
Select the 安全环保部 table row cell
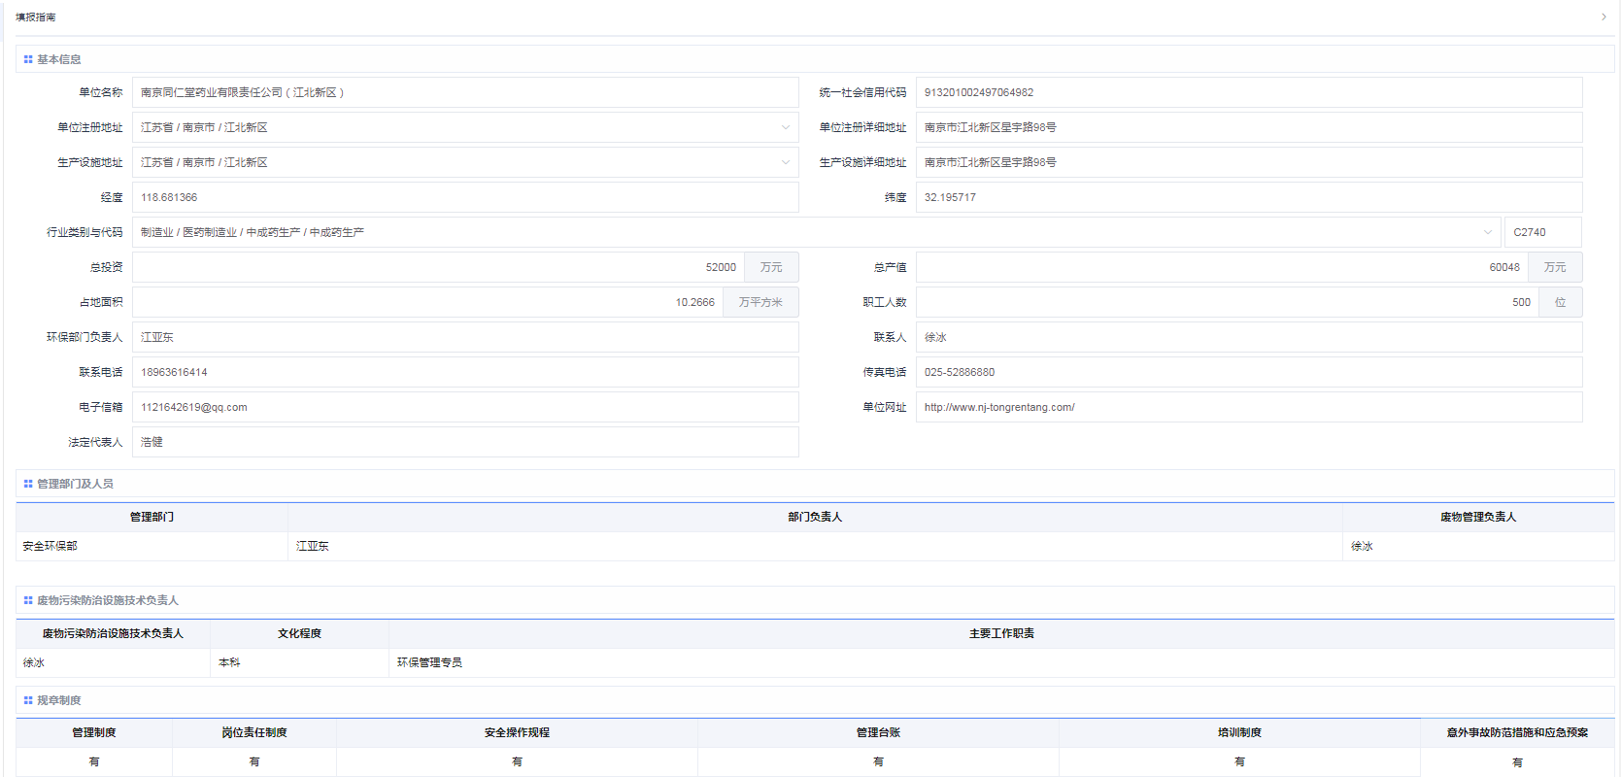coord(152,546)
